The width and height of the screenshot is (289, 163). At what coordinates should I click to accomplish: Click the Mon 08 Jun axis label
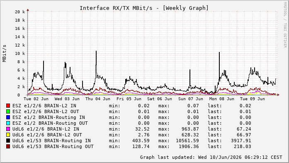pyautogui.click(x=222, y=99)
